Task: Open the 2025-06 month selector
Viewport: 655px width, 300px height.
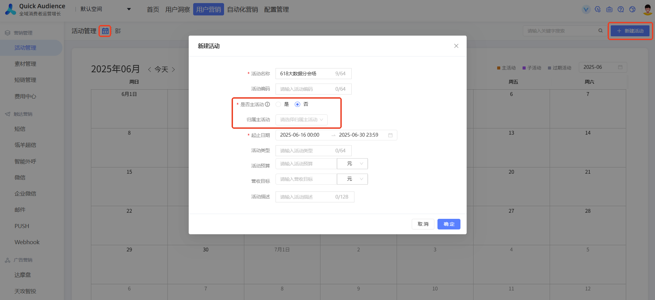Action: pyautogui.click(x=603, y=67)
